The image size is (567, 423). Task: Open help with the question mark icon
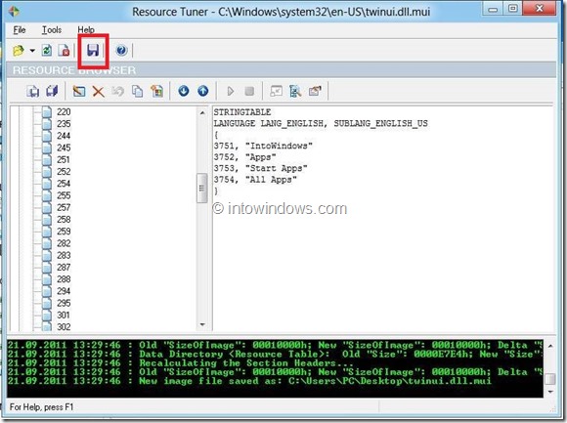[x=121, y=50]
